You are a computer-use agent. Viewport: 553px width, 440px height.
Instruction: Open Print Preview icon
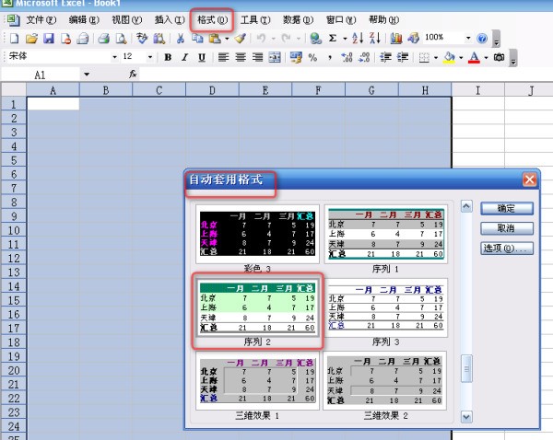tap(121, 38)
